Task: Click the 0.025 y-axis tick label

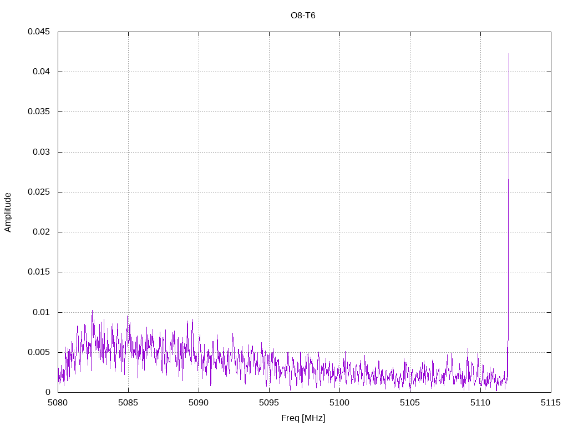Action: pyautogui.click(x=39, y=192)
